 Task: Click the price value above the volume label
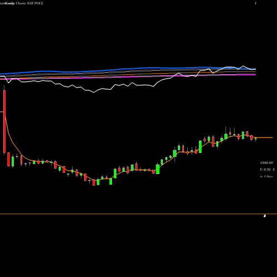(266, 163)
